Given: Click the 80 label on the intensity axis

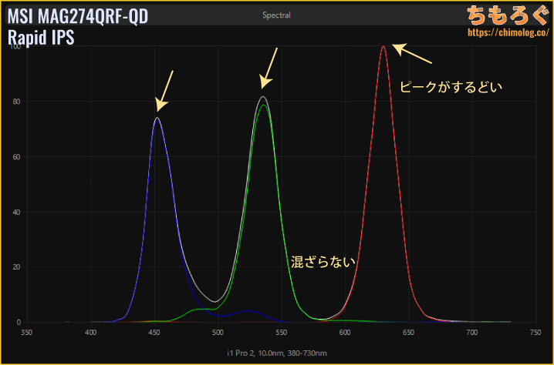Looking at the screenshot, I should pos(17,102).
